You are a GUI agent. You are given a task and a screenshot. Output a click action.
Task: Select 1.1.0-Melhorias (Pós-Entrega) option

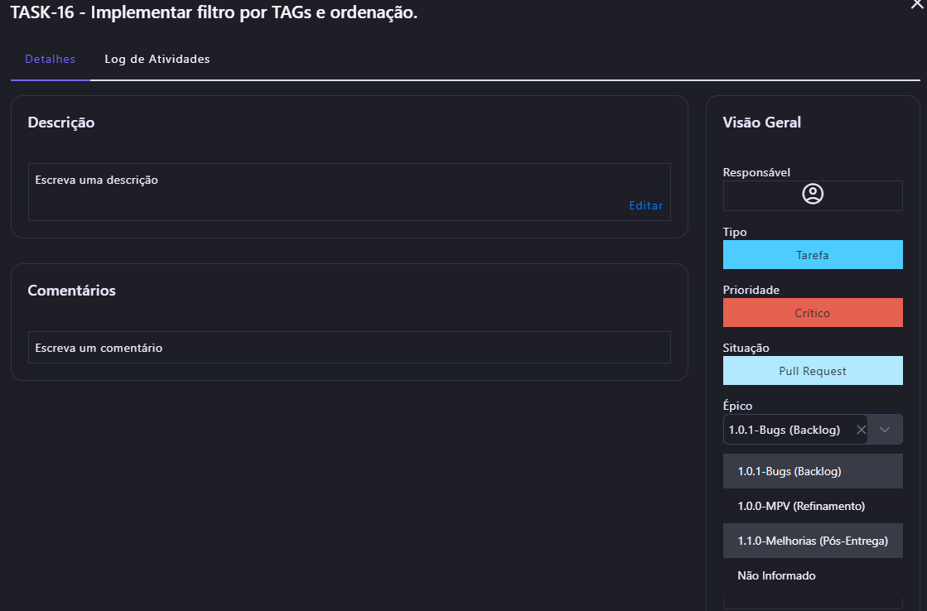812,541
